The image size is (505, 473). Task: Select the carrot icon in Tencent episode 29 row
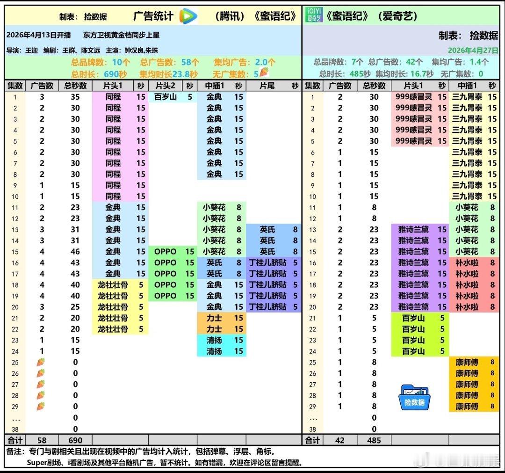coord(41,406)
